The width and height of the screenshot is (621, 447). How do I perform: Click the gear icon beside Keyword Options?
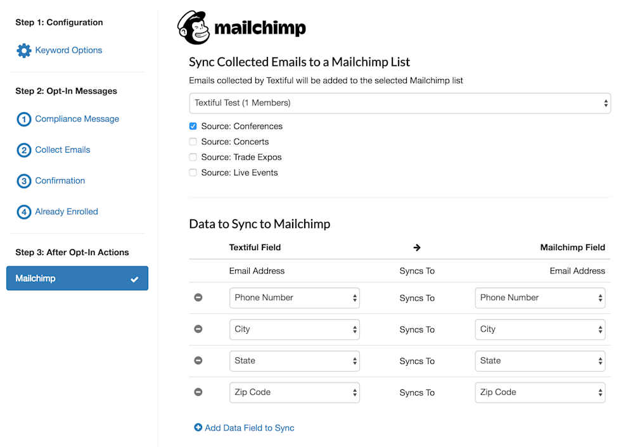[x=23, y=51]
